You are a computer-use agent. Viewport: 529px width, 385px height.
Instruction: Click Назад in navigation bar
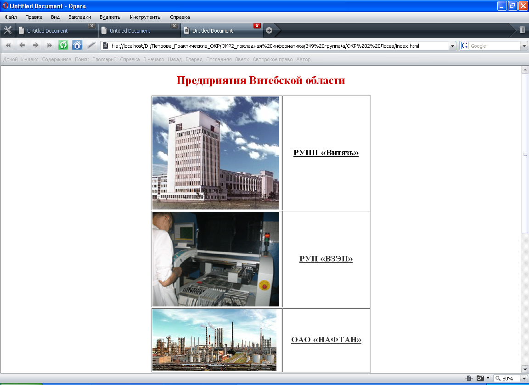pos(175,59)
